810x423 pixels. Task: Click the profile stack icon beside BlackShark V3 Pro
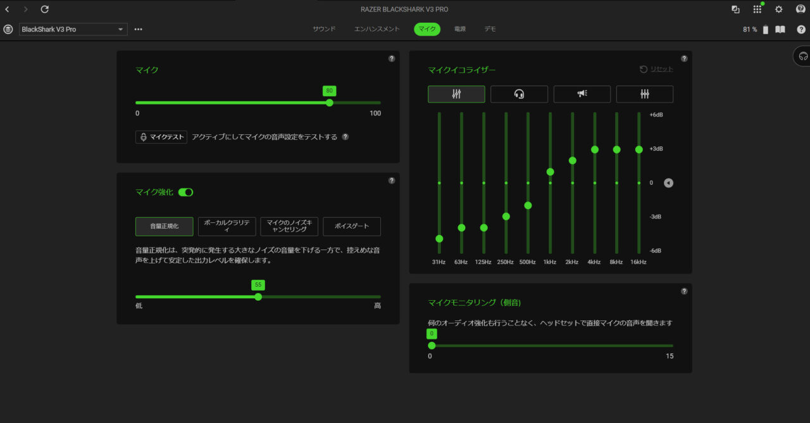click(x=8, y=29)
